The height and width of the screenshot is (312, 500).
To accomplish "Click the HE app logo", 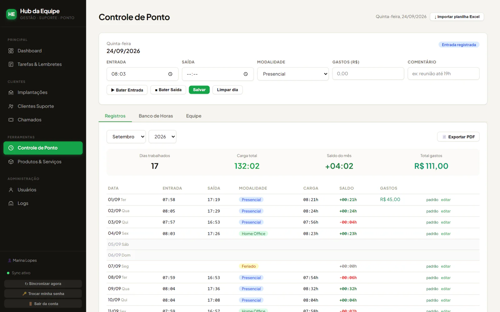I will (12, 14).
